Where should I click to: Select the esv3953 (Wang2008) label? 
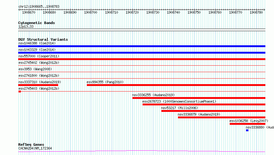tap(35, 69)
